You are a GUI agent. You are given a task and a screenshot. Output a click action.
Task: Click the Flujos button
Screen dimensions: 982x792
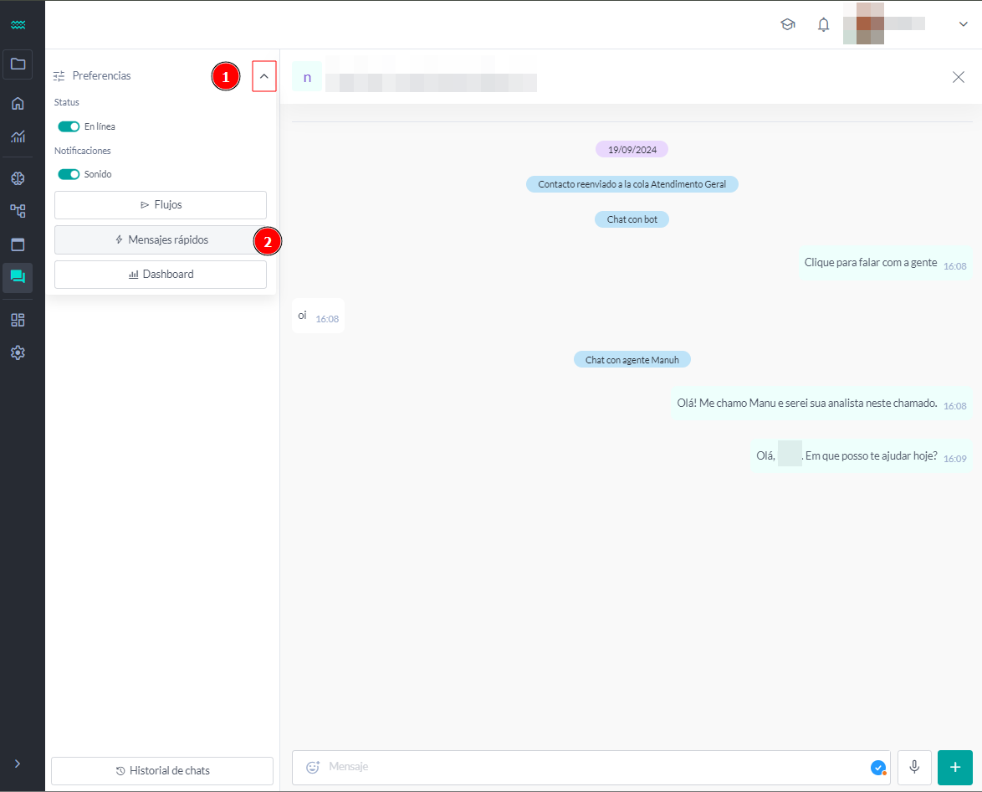pos(161,205)
